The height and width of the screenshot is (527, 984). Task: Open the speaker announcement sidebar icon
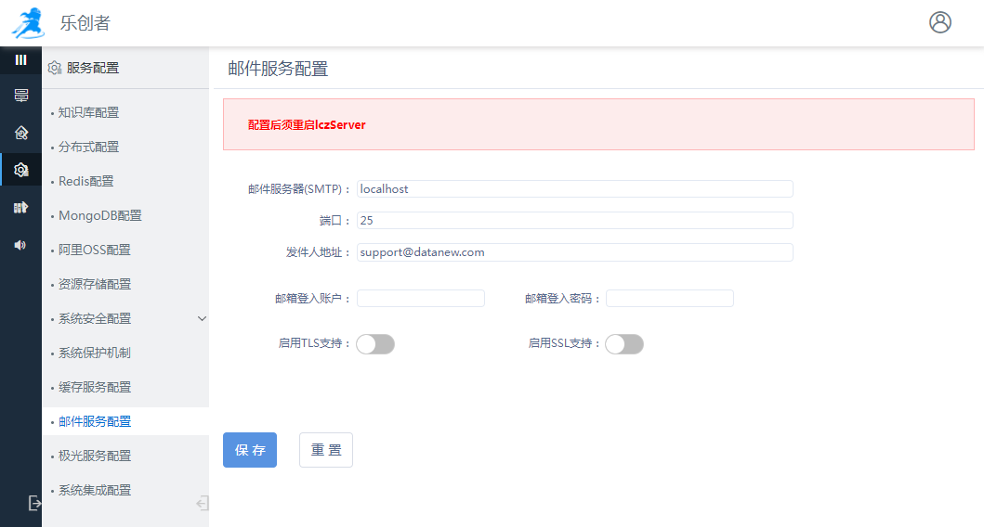tap(20, 245)
